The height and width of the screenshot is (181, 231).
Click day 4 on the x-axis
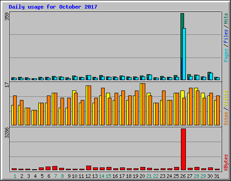click(35, 176)
